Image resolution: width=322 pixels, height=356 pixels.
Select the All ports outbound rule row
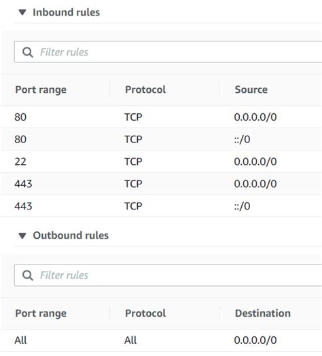point(161,340)
